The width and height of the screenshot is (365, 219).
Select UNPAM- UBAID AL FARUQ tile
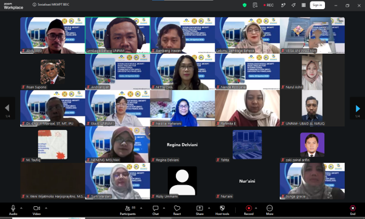[312, 108]
